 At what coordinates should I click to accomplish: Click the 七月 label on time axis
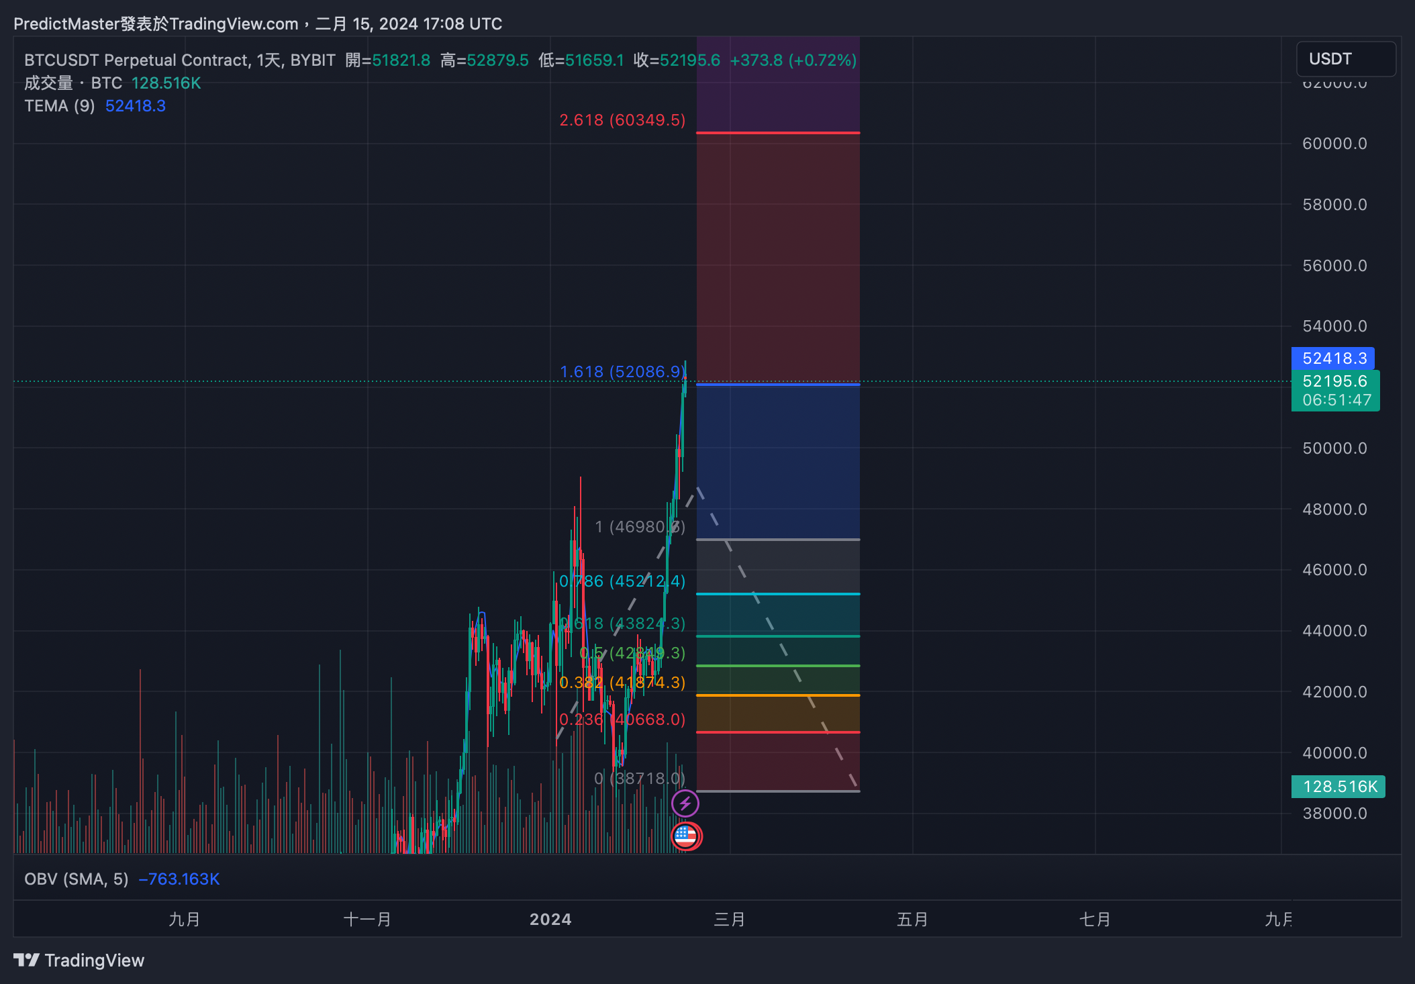1095,920
